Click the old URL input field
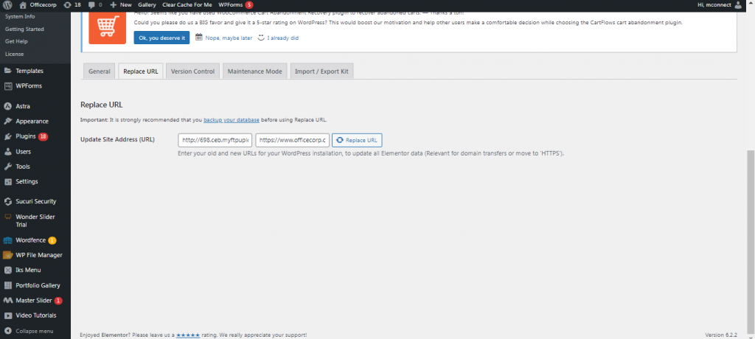The image size is (755, 339). coord(215,140)
